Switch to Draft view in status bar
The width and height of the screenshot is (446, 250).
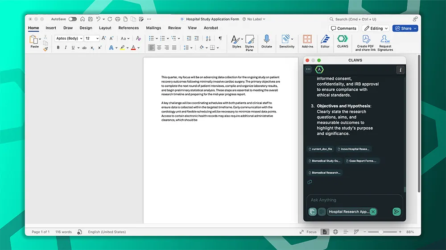pos(356,232)
